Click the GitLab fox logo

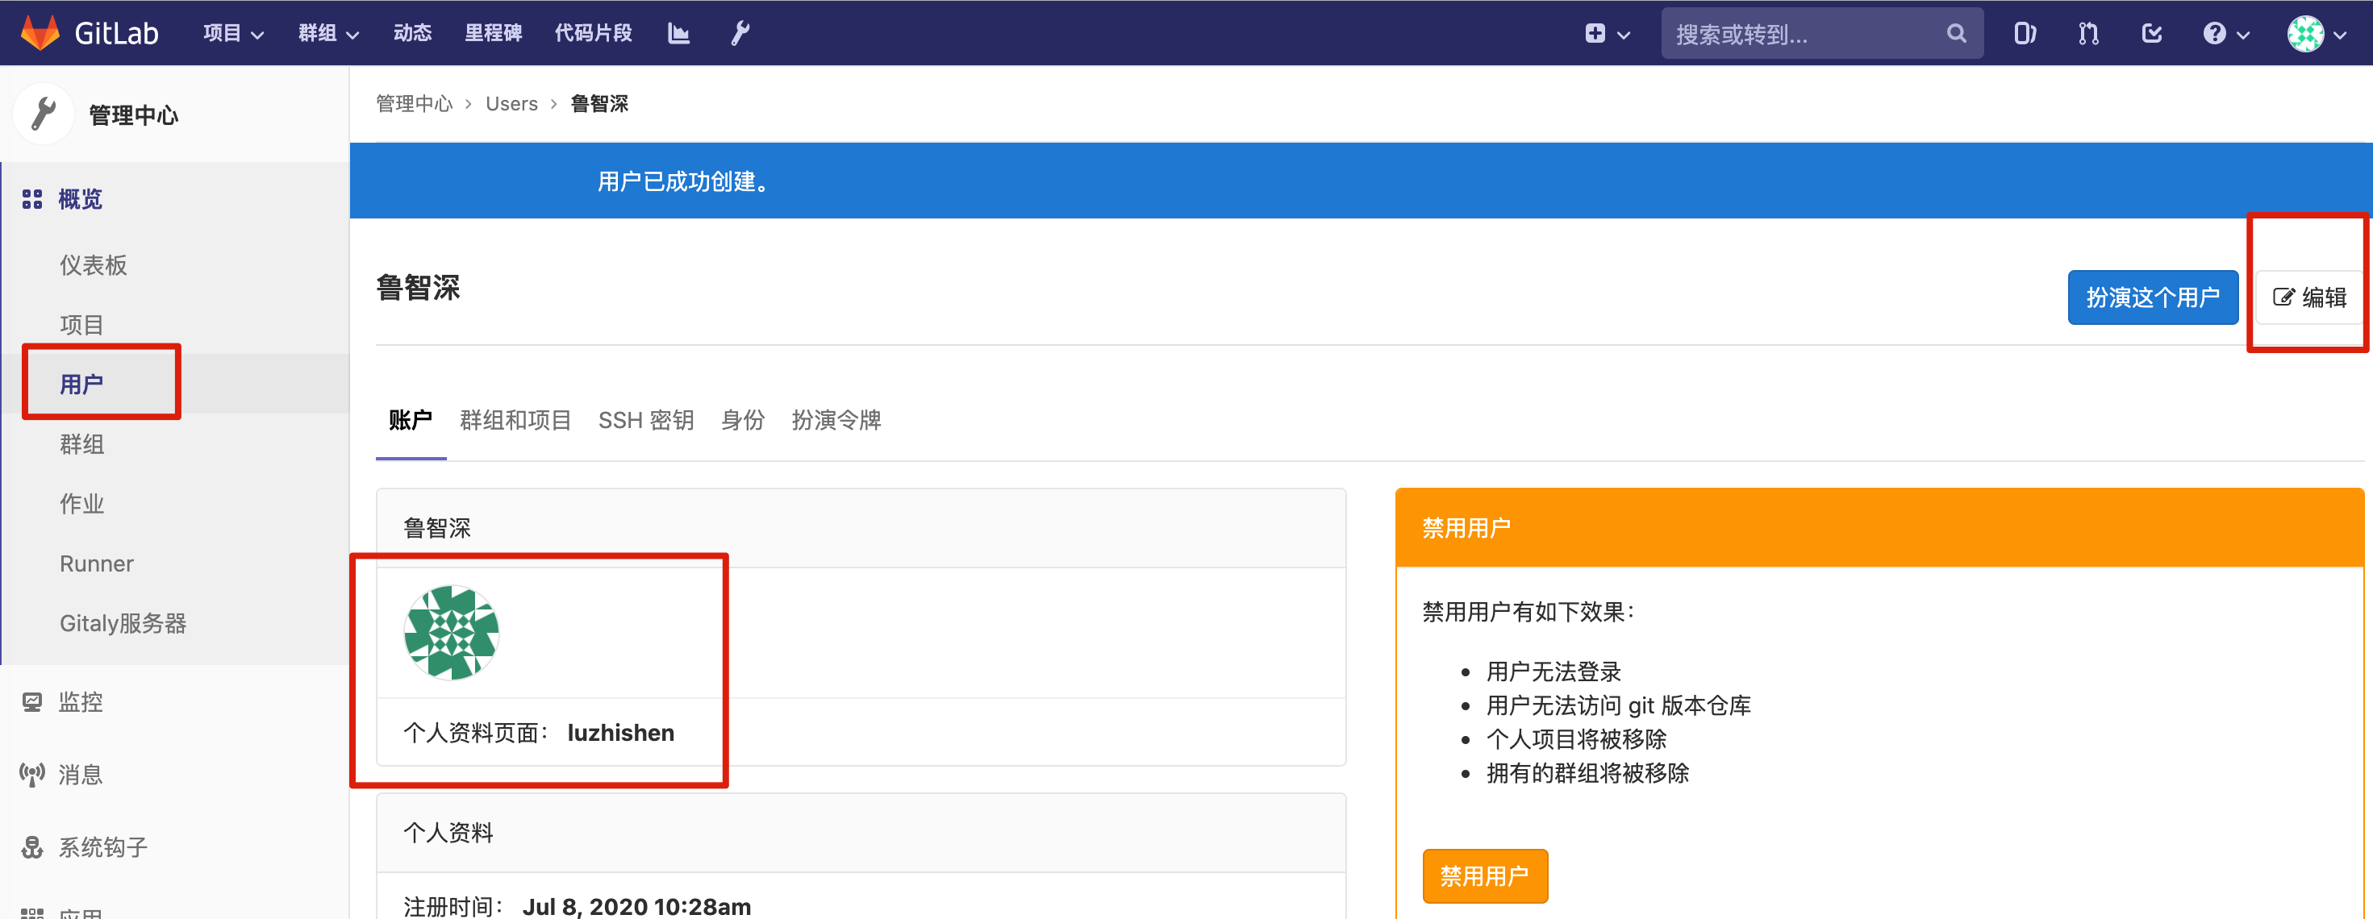tap(40, 33)
